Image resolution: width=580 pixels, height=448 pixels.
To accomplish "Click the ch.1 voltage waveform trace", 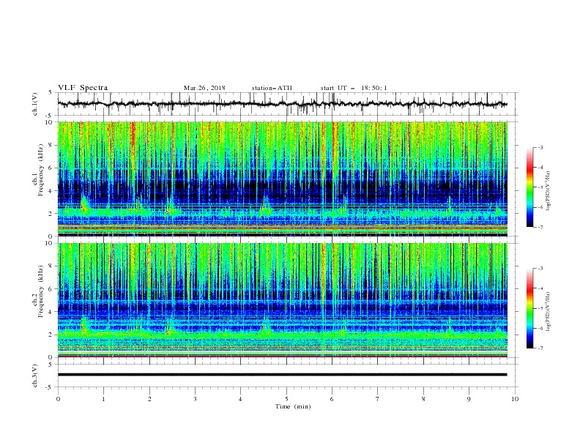I will point(282,104).
